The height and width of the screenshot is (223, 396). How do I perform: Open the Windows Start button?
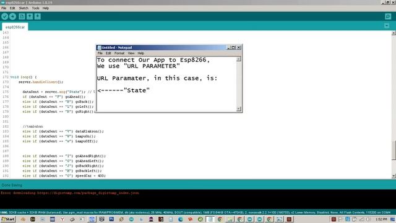8,219
